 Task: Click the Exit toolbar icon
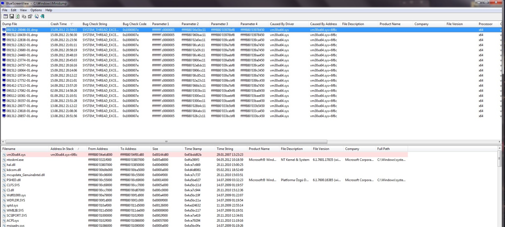pos(42,16)
